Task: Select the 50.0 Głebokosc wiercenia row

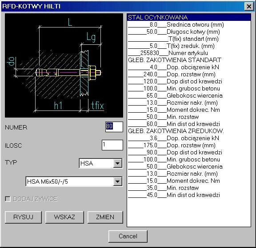Action: (189, 166)
